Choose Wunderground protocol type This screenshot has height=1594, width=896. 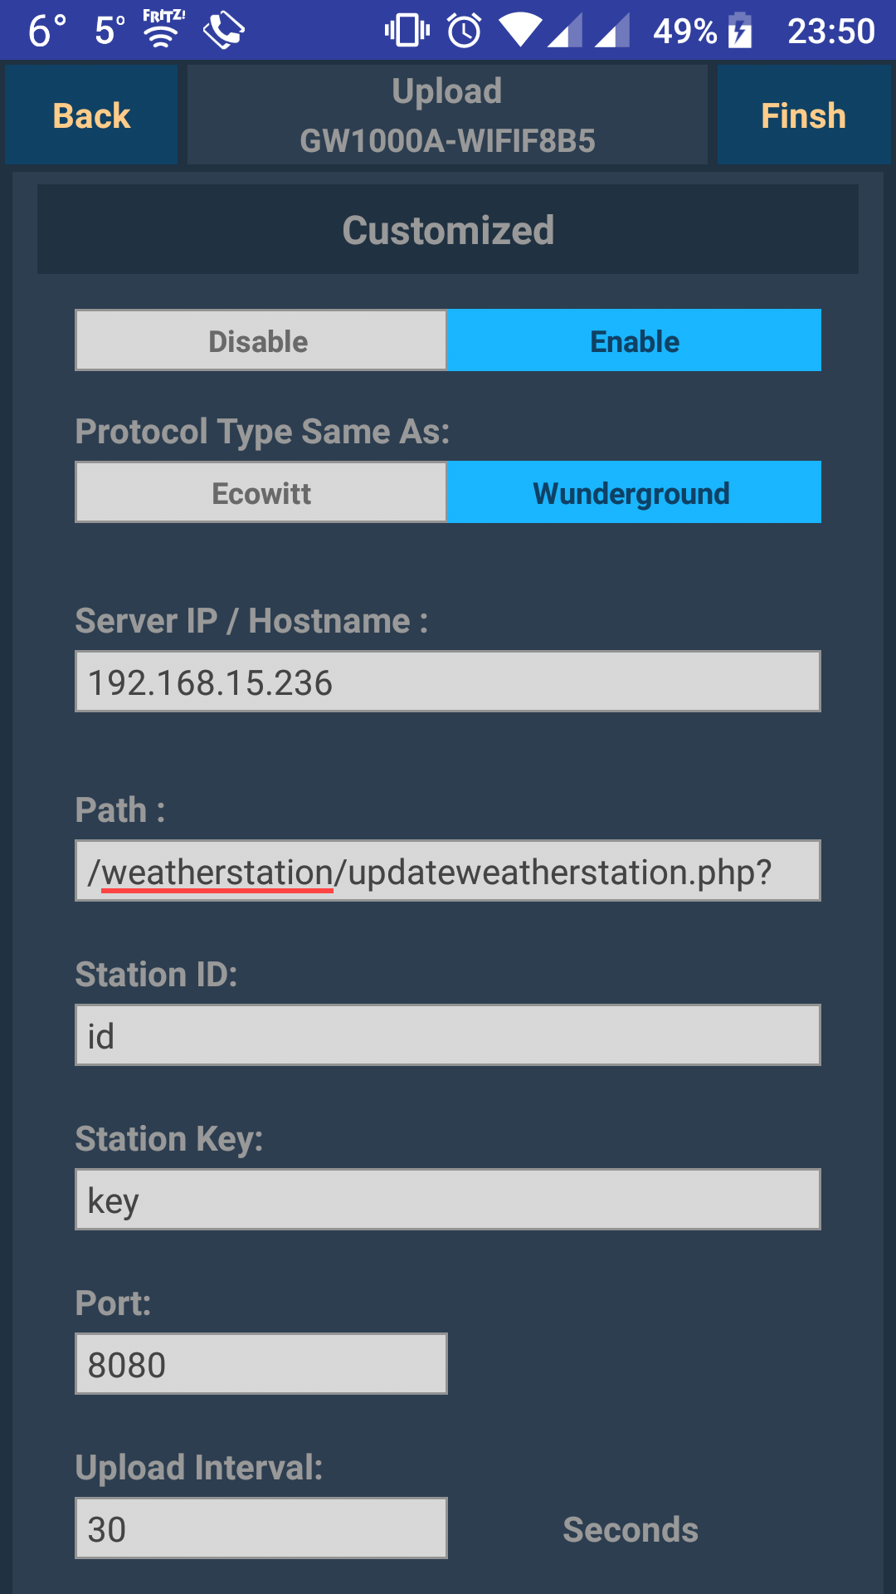coord(634,492)
